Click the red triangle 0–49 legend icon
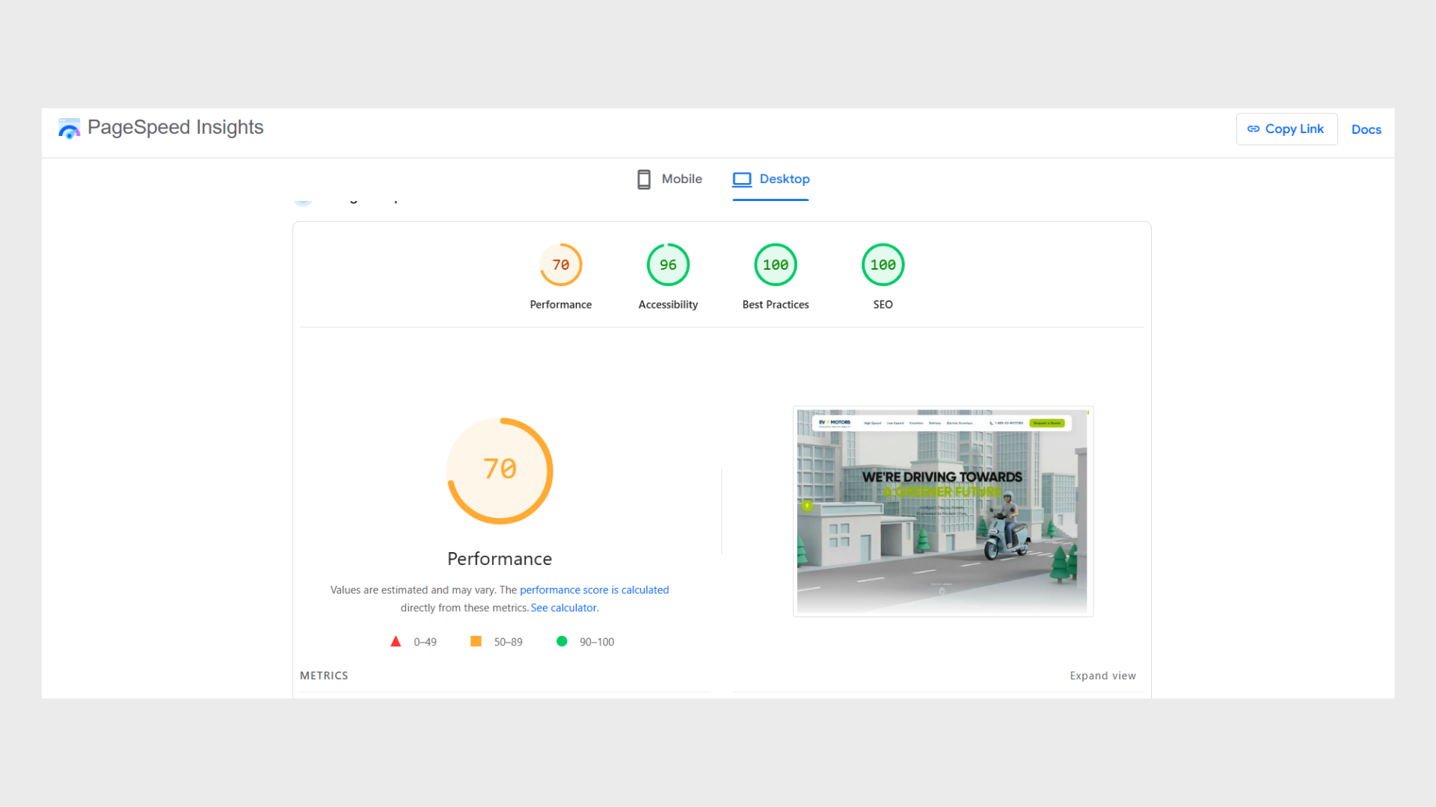The image size is (1436, 807). coord(396,641)
